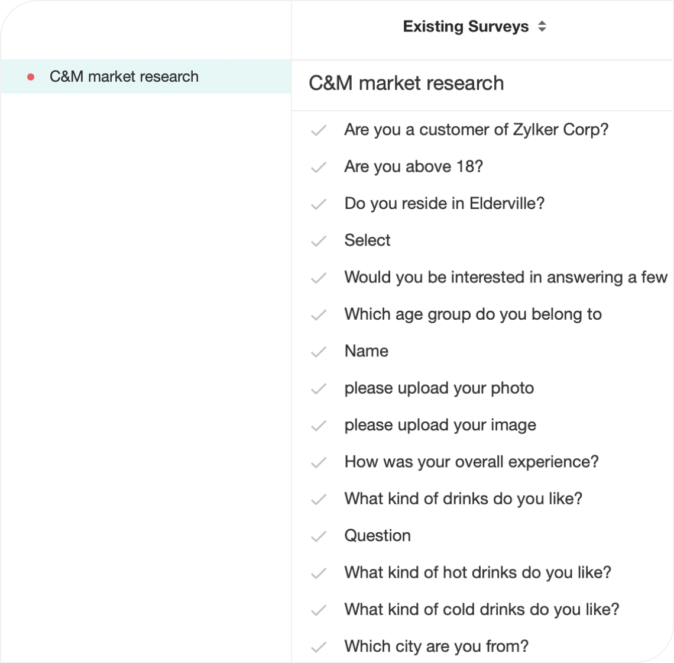Click checkmark icon beside 'Which age group' question
Screen dimensions: 674x663
(x=319, y=315)
